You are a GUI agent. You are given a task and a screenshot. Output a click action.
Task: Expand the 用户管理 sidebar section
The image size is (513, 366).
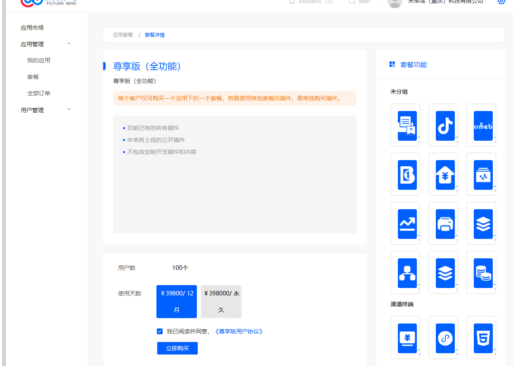[69, 110]
